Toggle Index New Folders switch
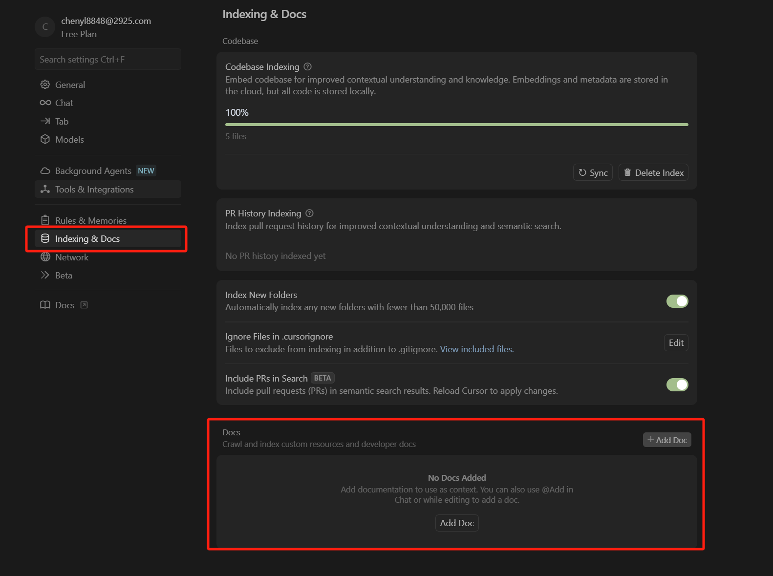773x576 pixels. click(677, 301)
